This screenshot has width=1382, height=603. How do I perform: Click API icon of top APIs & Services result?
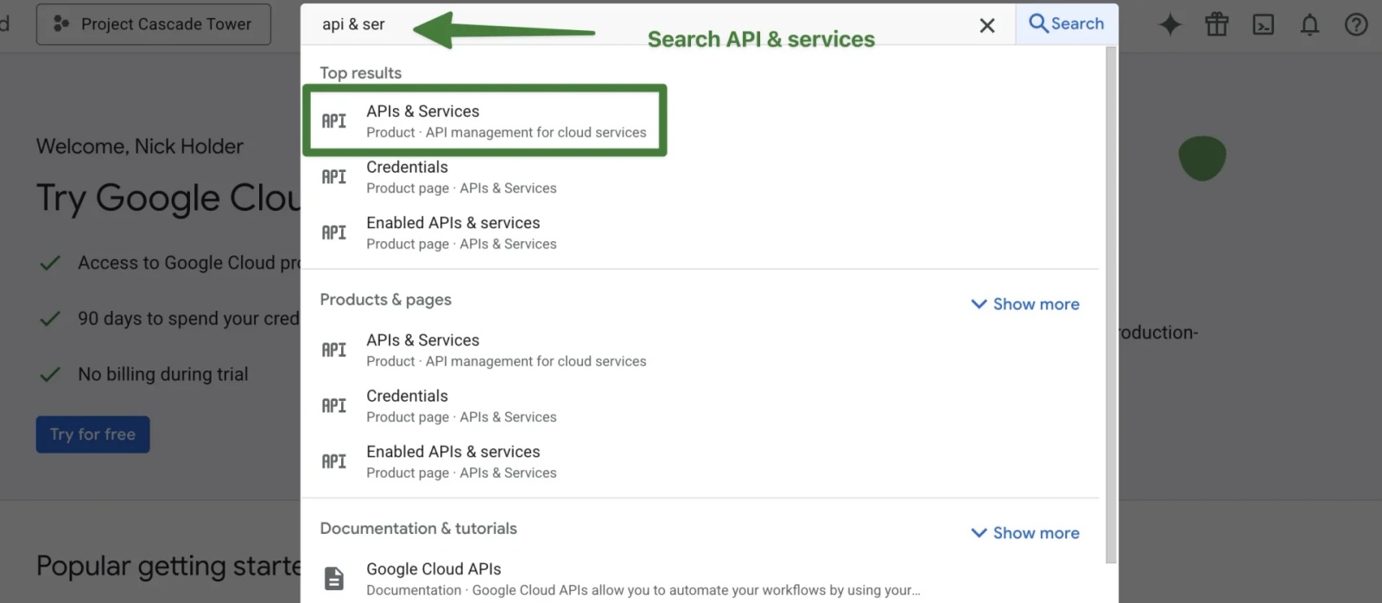coord(334,121)
